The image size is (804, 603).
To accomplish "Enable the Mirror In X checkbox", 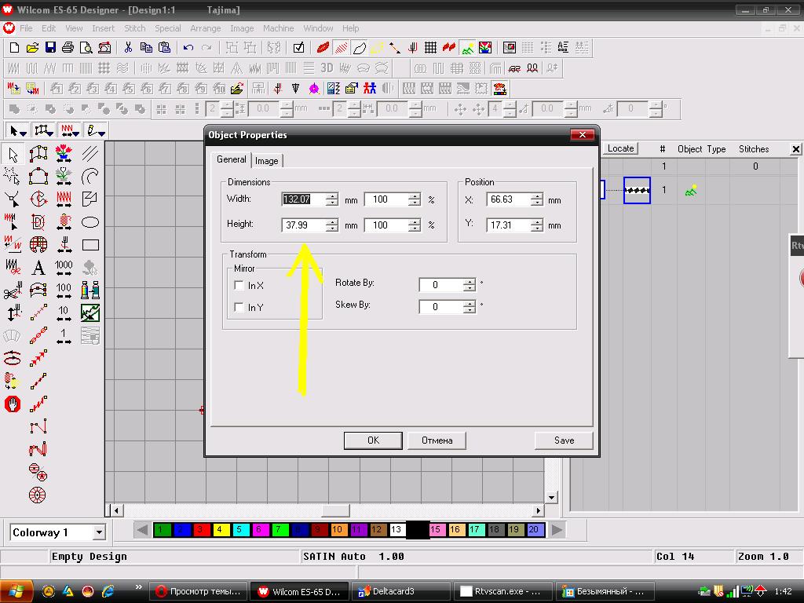I will 239,286.
